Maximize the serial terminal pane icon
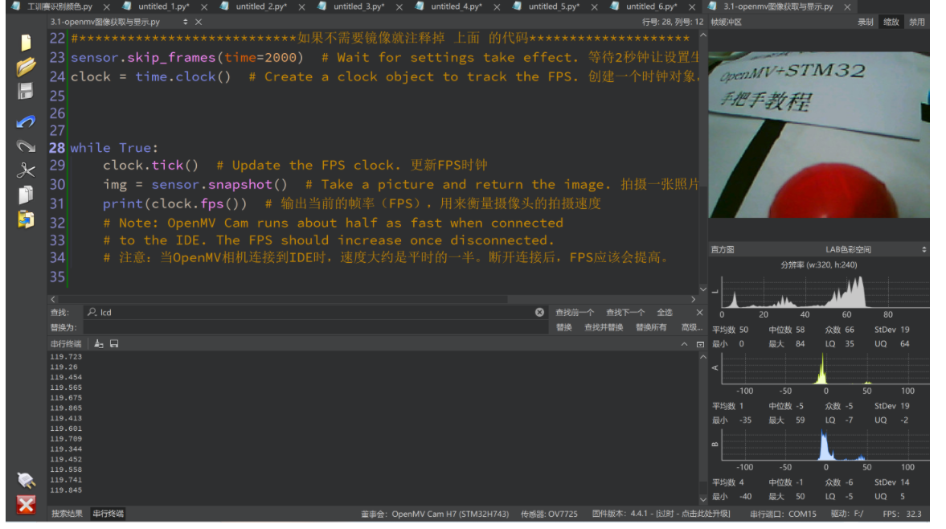This screenshot has width=946, height=529. tap(700, 344)
